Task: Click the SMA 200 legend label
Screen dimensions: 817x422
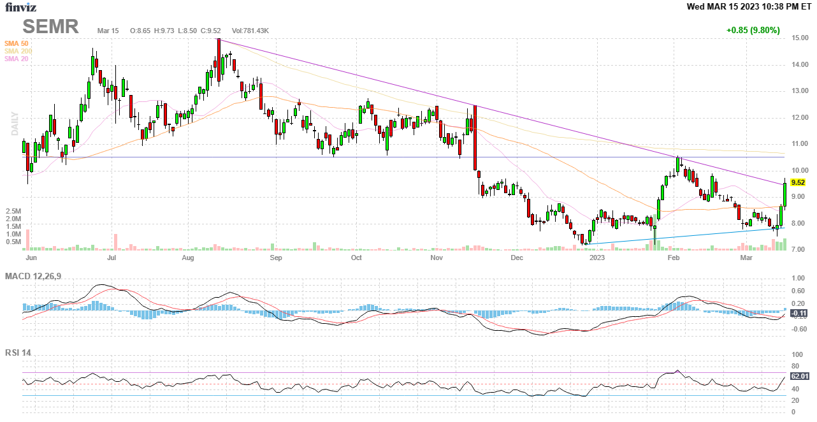Action: (18, 51)
